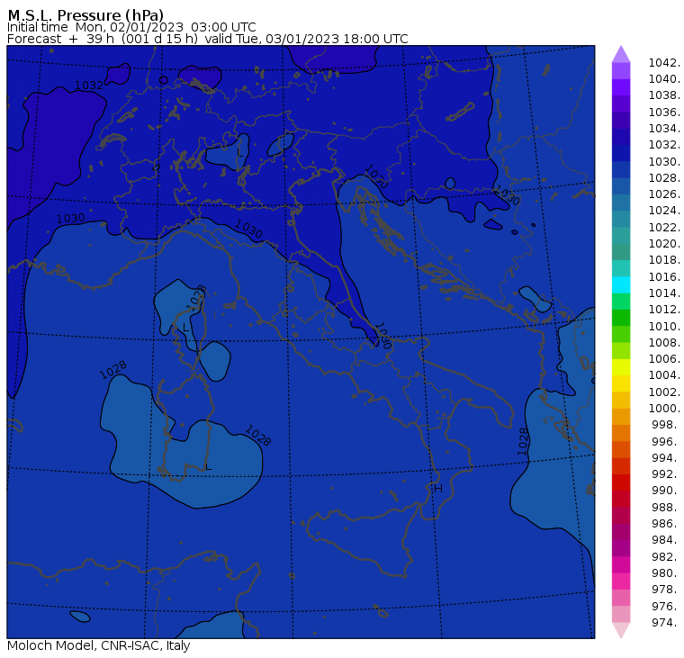Screen dimensions: 684x658
Task: Click the '1000.' legend value
Action: point(664,409)
